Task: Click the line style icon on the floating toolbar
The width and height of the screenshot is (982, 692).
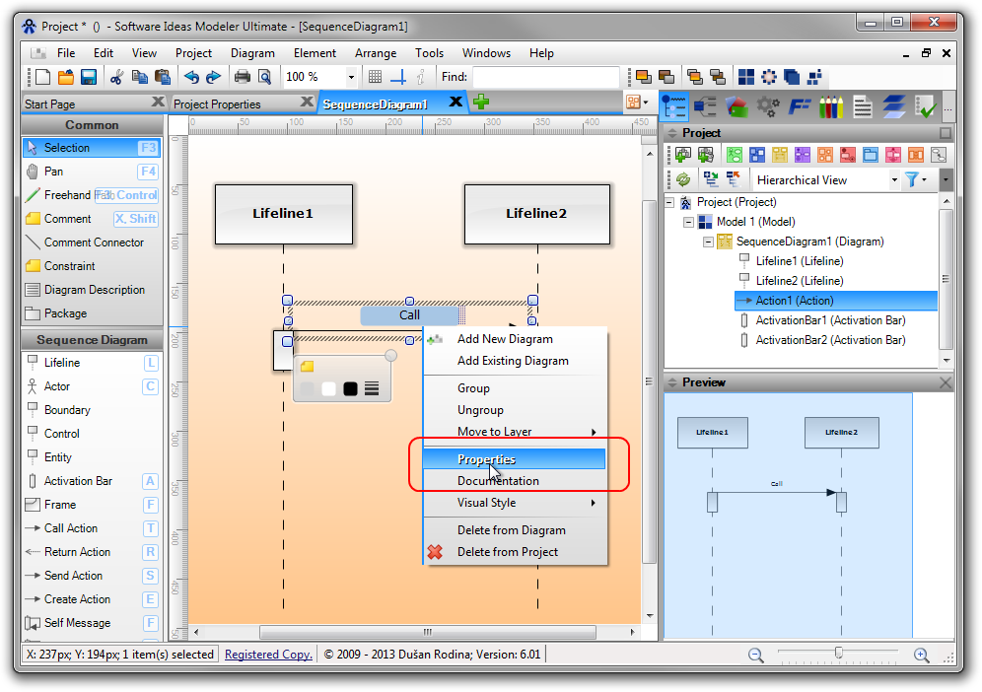Action: click(x=372, y=389)
